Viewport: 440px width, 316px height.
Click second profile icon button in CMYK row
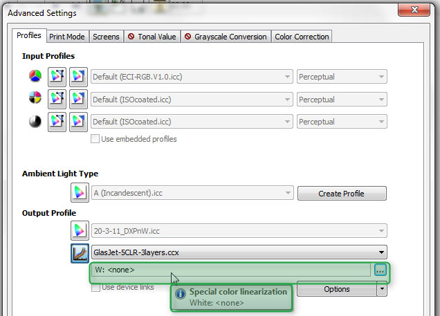click(x=79, y=100)
